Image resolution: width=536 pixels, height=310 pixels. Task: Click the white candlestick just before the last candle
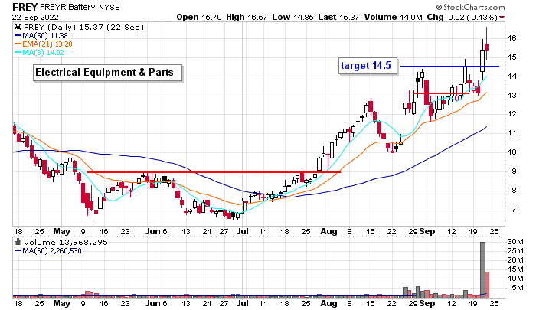[482, 60]
